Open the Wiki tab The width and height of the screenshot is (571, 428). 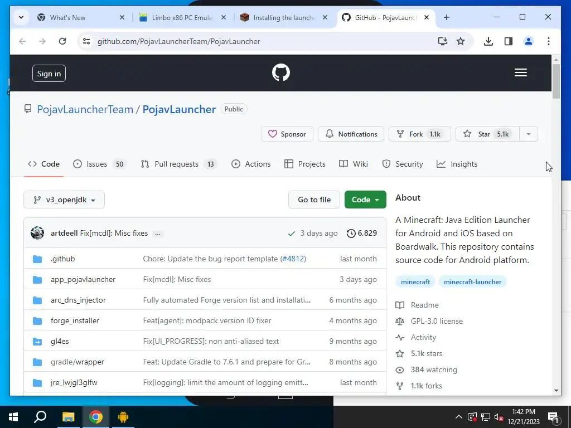tap(353, 164)
